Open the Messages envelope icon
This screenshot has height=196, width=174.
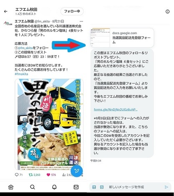tap(76, 187)
